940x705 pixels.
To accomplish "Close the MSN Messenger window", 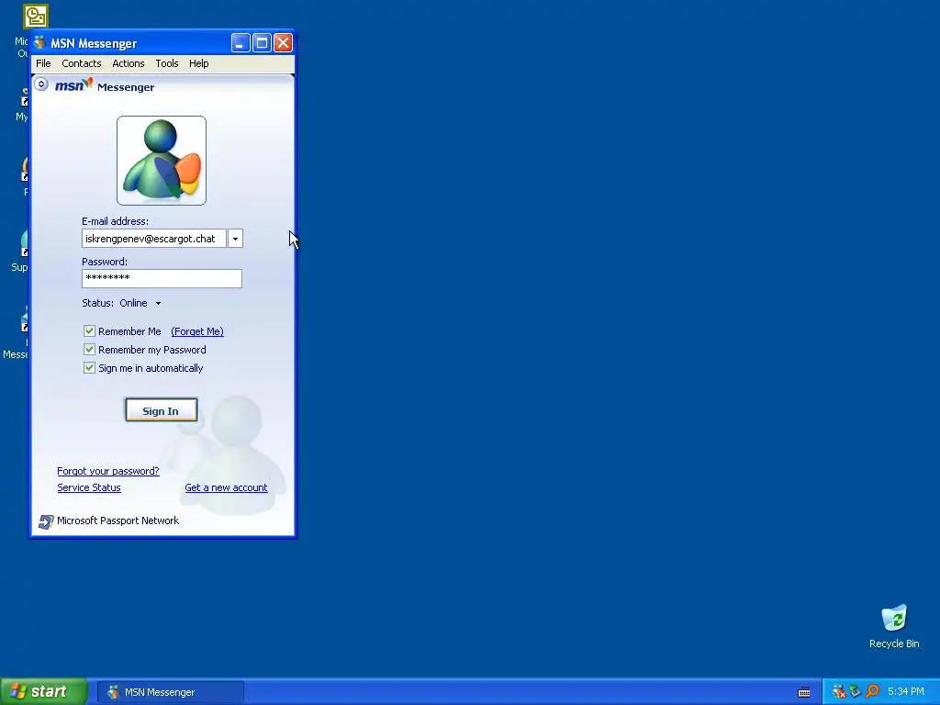I will [283, 43].
